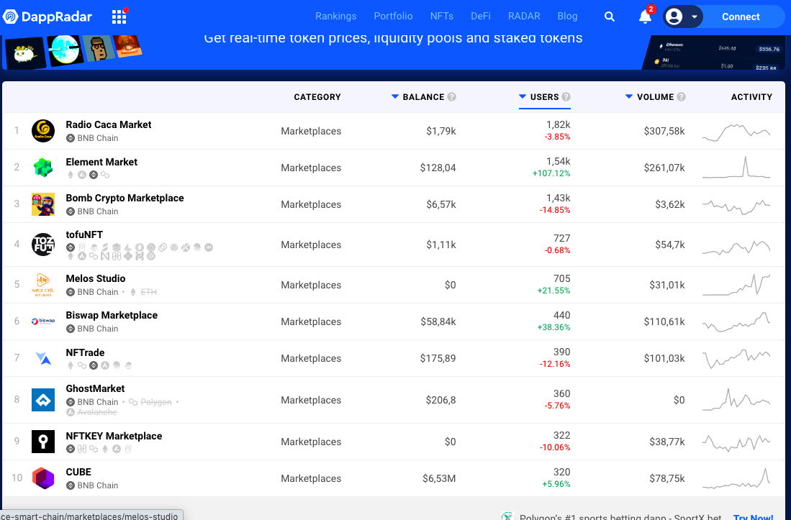791x520 pixels.
Task: Open the notifications bell
Action: pos(645,17)
